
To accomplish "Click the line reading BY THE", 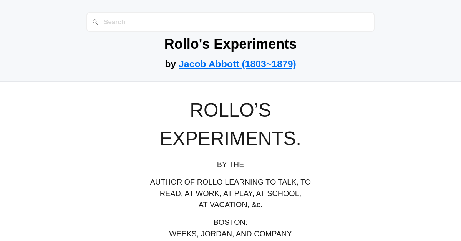I will (x=230, y=164).
